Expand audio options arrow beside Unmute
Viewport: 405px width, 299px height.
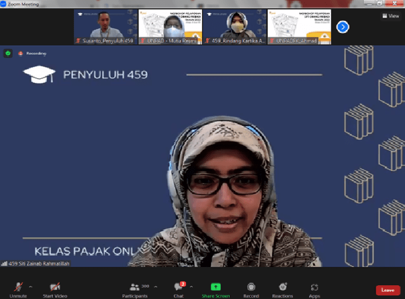tap(30, 286)
